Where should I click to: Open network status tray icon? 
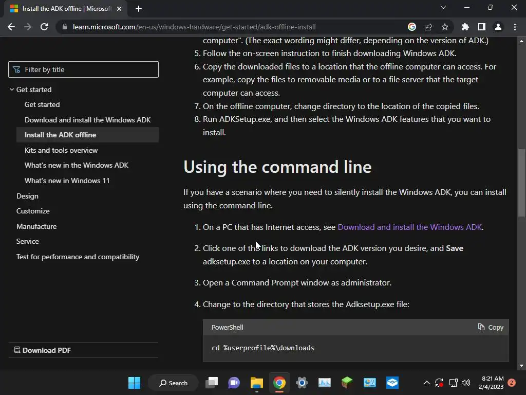[453, 383]
